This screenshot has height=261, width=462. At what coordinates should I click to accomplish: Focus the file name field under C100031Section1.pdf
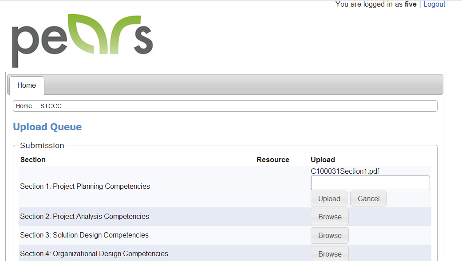point(370,183)
